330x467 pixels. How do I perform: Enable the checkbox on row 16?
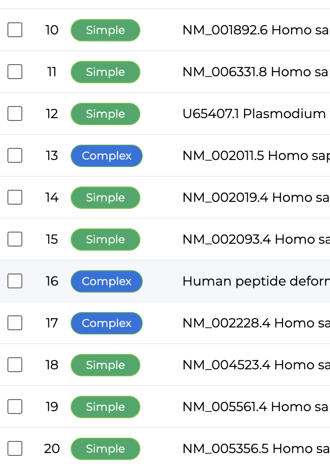[15, 281]
